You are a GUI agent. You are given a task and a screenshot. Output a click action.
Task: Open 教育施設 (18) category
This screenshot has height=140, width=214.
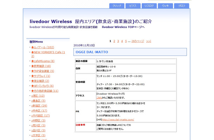tap(41, 66)
